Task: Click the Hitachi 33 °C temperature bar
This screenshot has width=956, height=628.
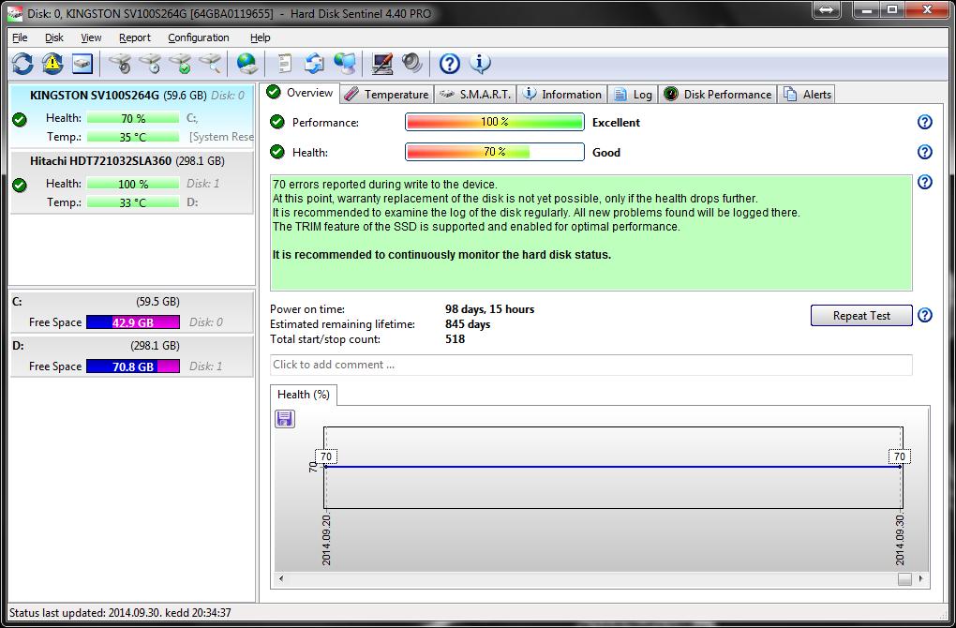Action: tap(133, 202)
